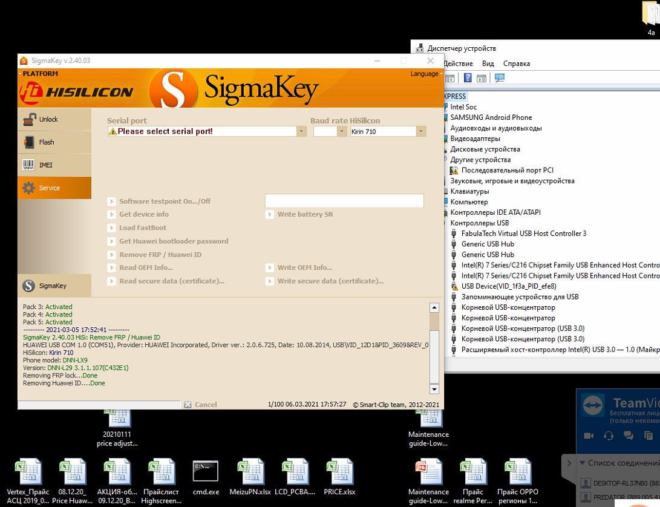Click Get device info
The image size is (660, 507).
(x=139, y=214)
